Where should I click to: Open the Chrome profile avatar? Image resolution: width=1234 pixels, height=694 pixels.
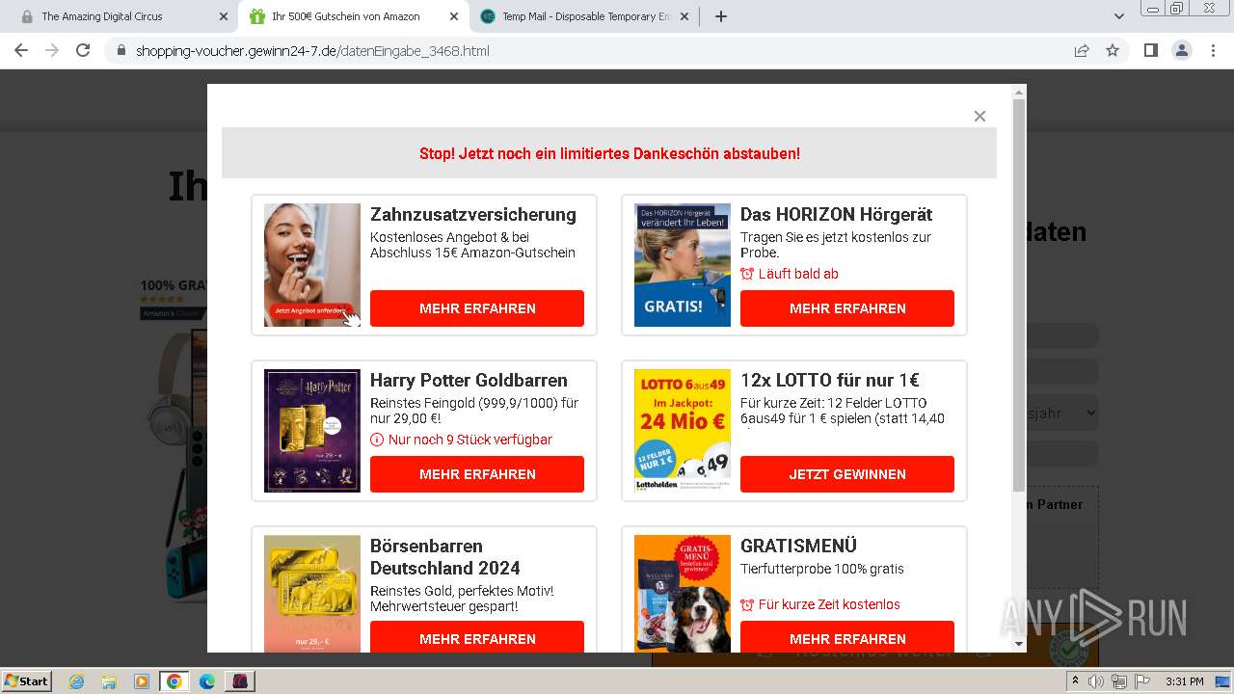[1181, 50]
